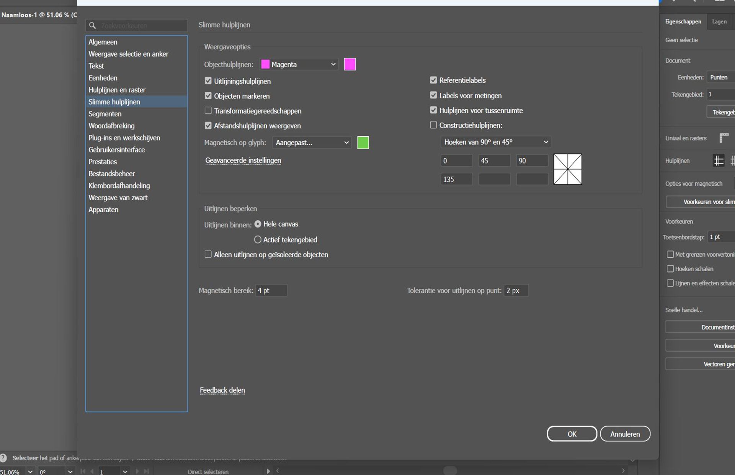Click the small magenta square in Objecthulplijnen dropdown
Viewport: 735px width, 475px height.
265,64
